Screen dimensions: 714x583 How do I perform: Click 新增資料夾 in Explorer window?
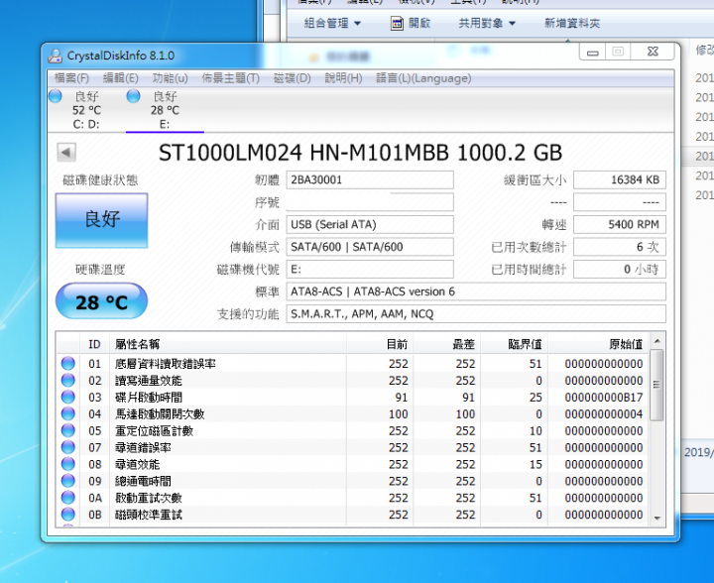tap(572, 23)
